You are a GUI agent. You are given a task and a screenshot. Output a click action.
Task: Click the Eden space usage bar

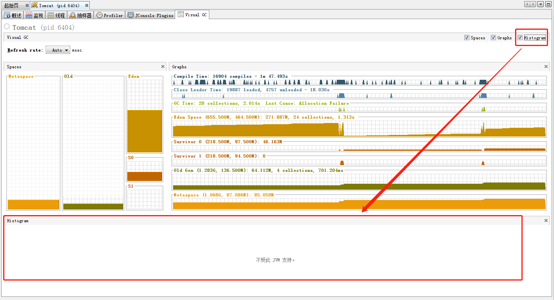[145, 131]
